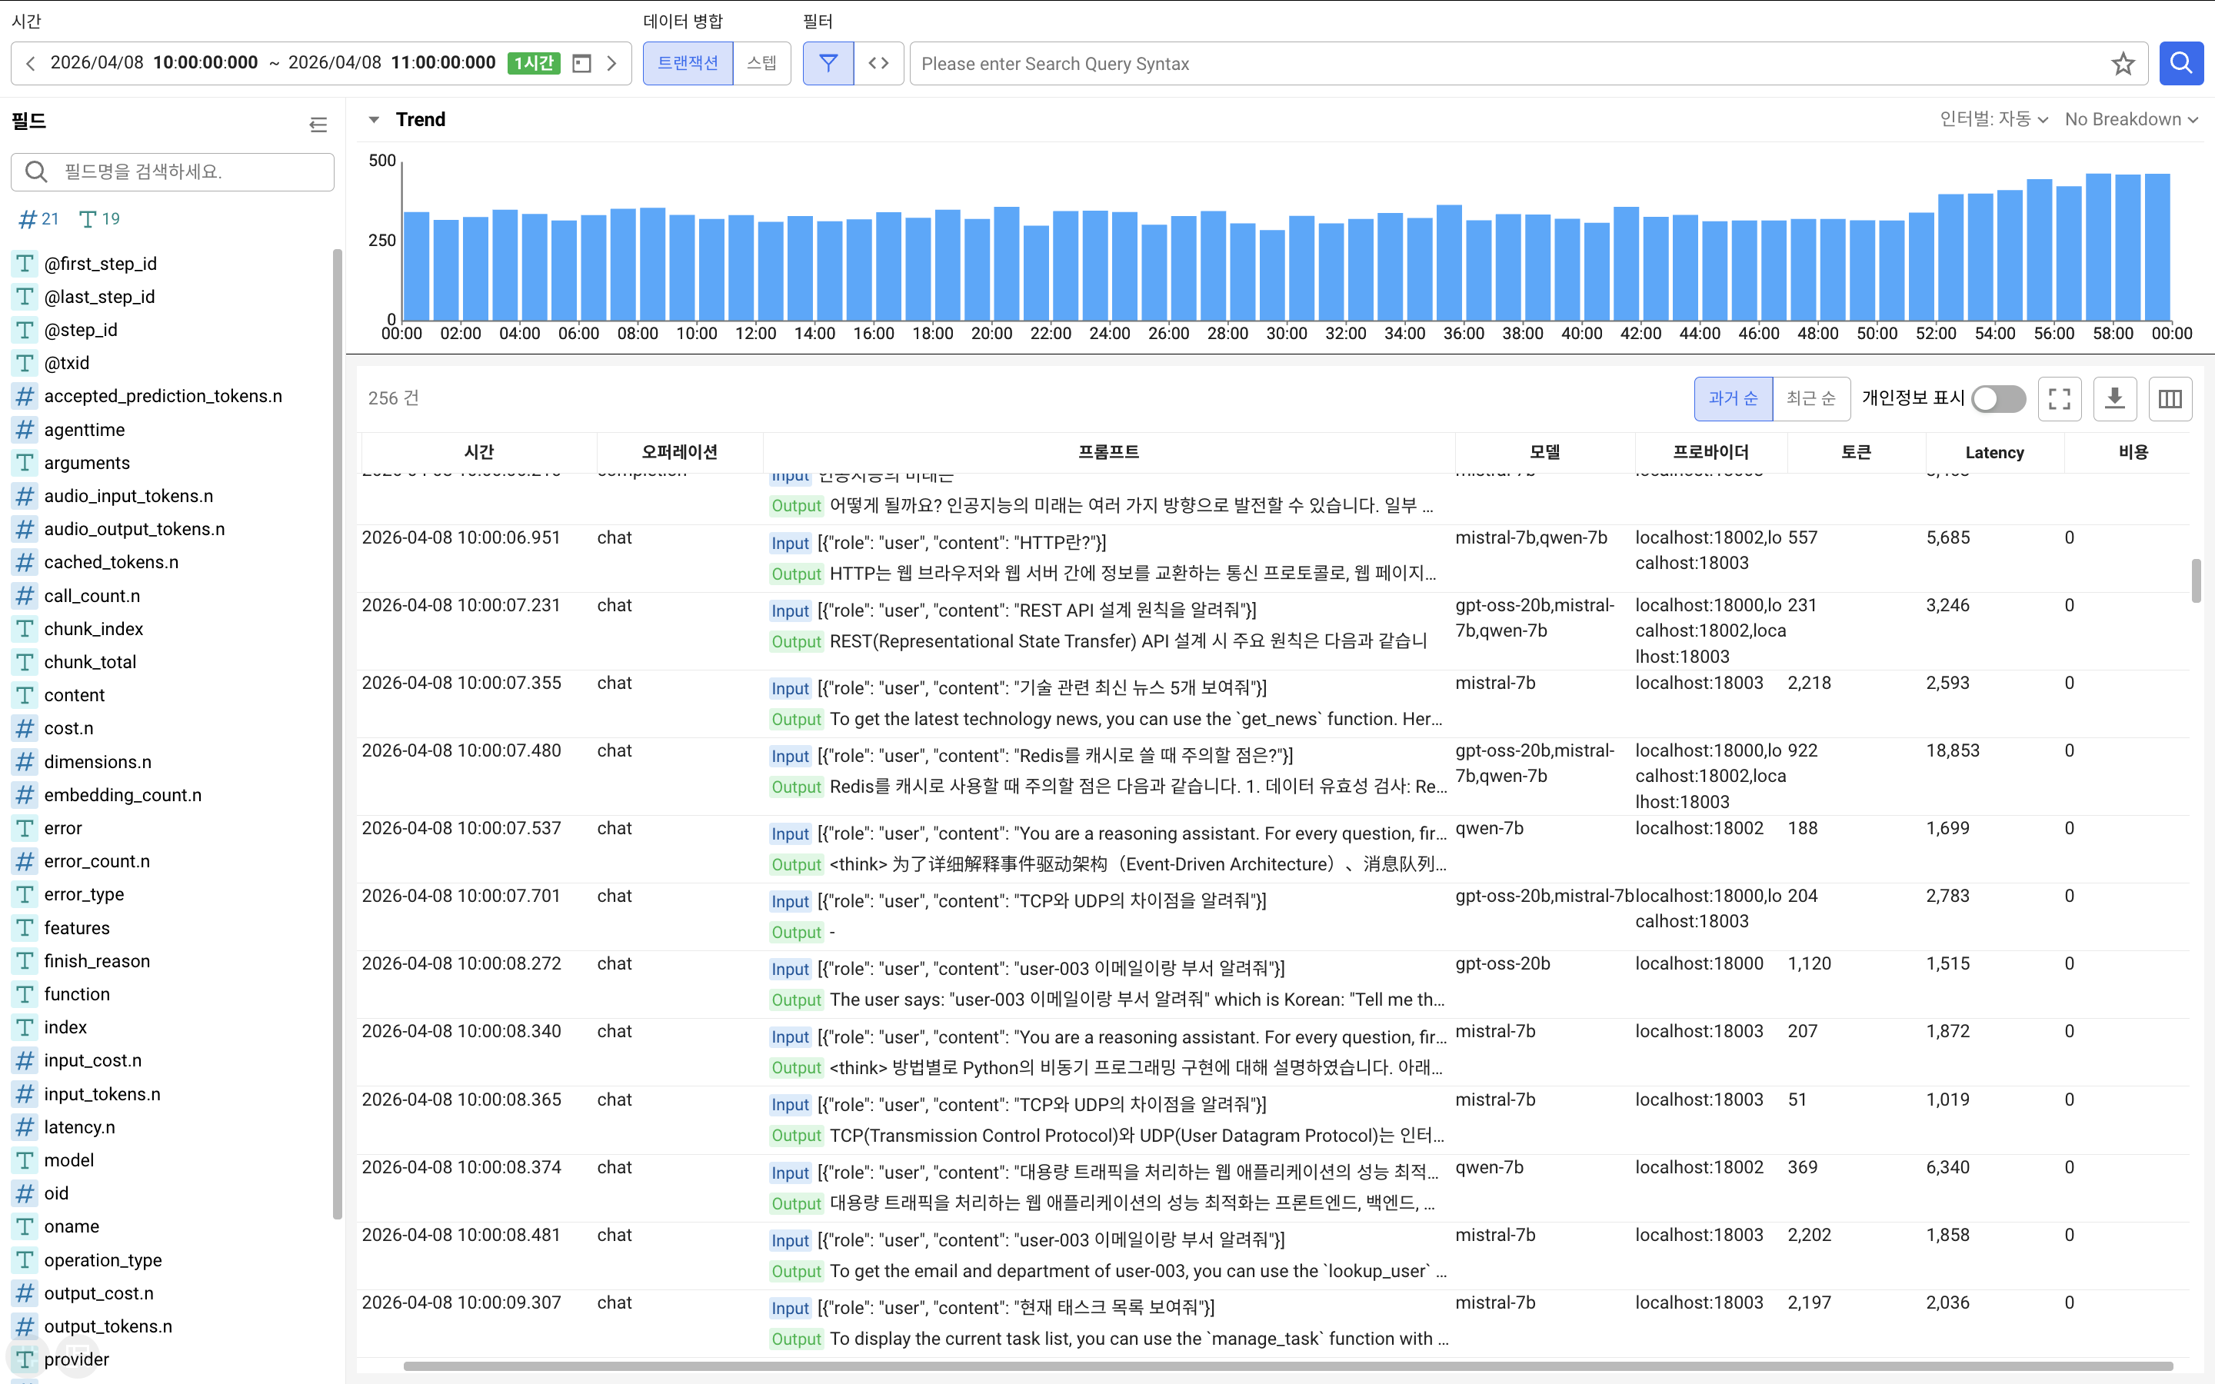Open fullscreen view of the table
2215x1384 pixels.
2060,398
